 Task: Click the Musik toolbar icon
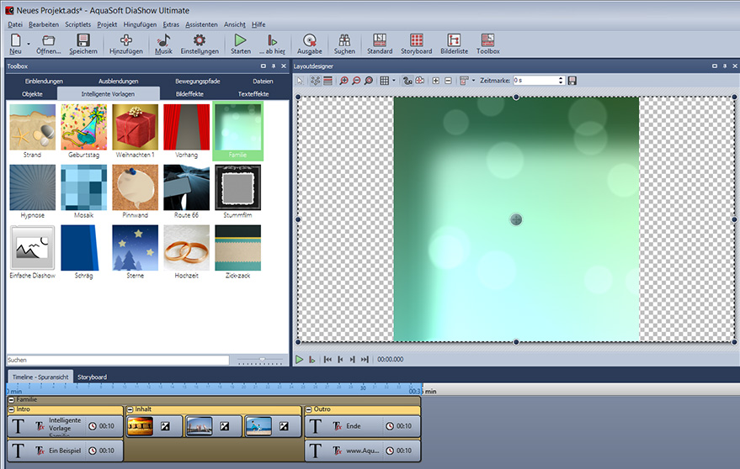163,44
